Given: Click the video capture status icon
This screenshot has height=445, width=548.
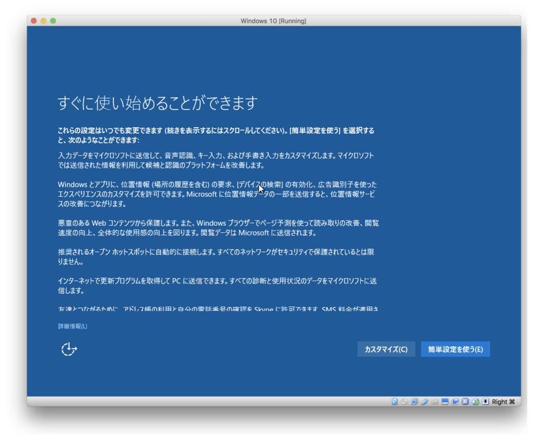Looking at the screenshot, I should (x=454, y=401).
